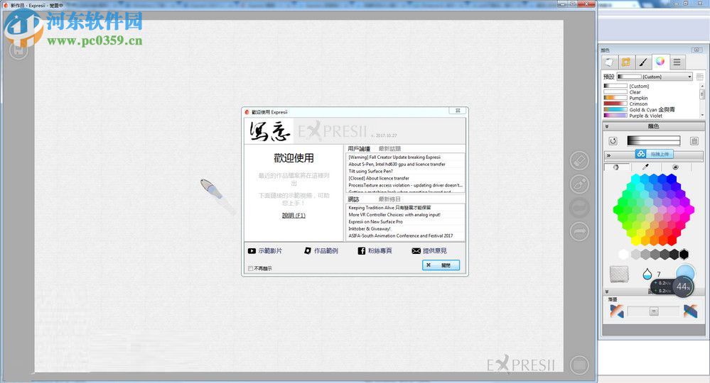Open the hamburger menu tab in side panel
Image resolution: width=710 pixels, height=383 pixels.
(677, 62)
